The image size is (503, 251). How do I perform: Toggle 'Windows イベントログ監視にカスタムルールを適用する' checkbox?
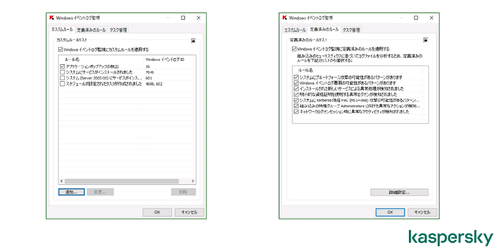(60, 50)
